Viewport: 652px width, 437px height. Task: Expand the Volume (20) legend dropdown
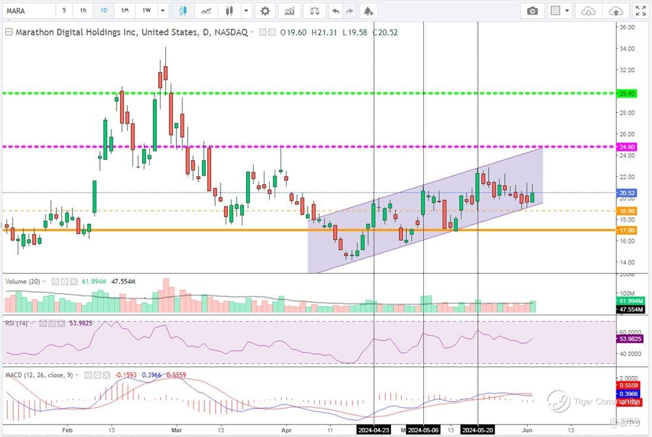pyautogui.click(x=45, y=282)
